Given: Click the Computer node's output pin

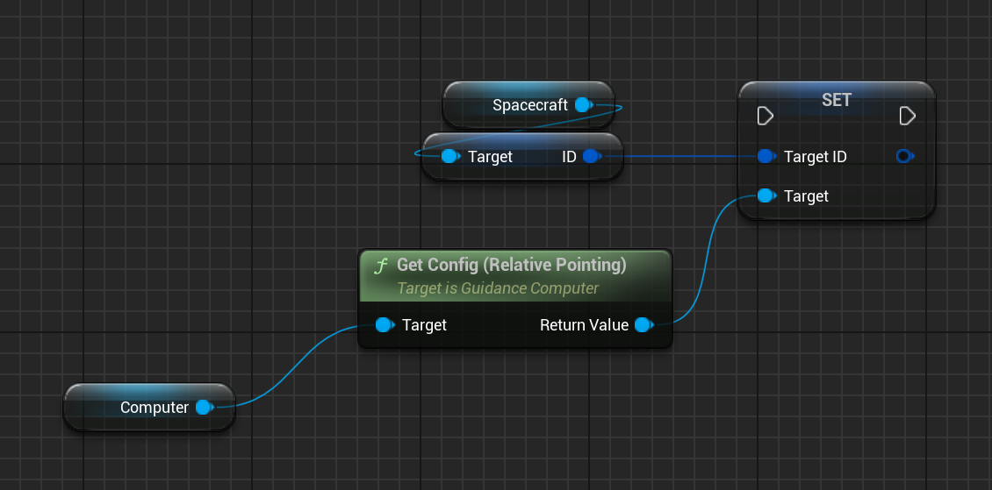Looking at the screenshot, I should pos(204,407).
